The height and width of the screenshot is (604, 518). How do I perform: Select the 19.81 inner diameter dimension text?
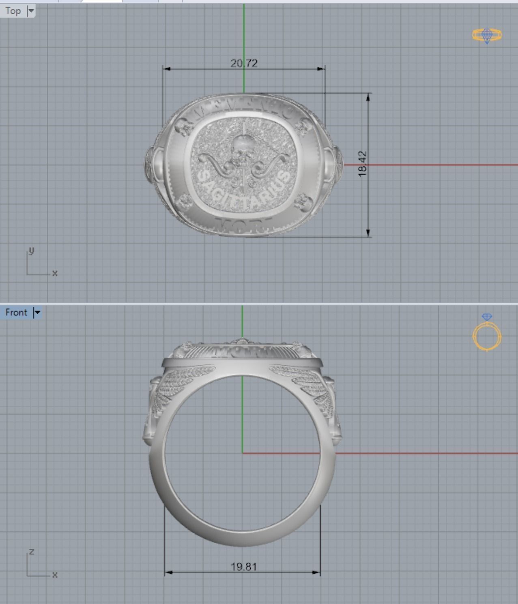click(243, 567)
